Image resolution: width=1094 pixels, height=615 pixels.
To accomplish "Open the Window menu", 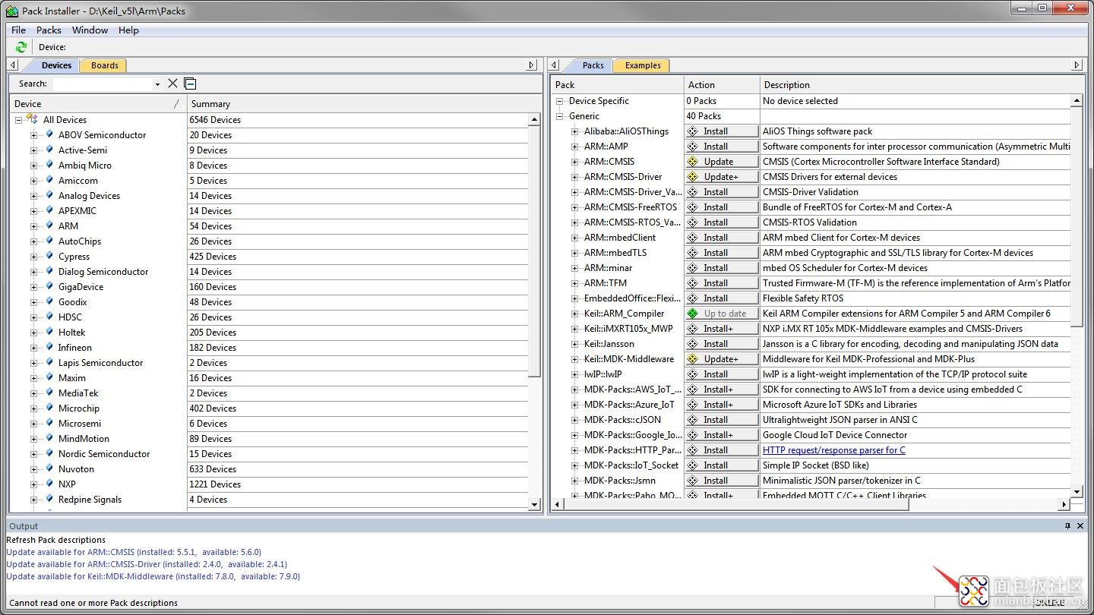I will [x=90, y=30].
